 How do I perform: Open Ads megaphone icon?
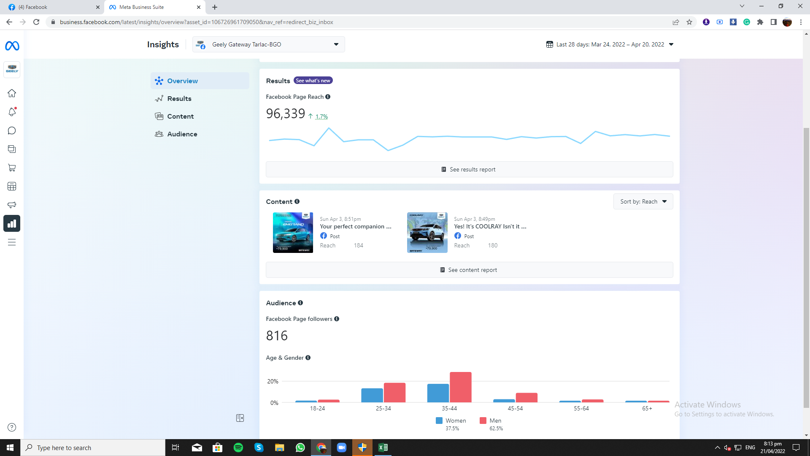coord(12,205)
